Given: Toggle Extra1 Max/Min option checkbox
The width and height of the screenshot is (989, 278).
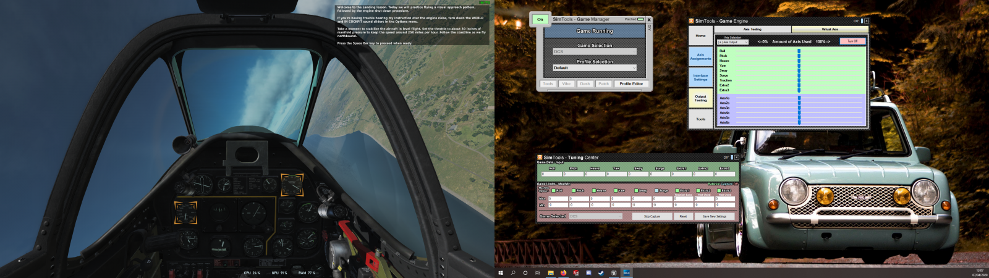Looking at the screenshot, I should [677, 190].
